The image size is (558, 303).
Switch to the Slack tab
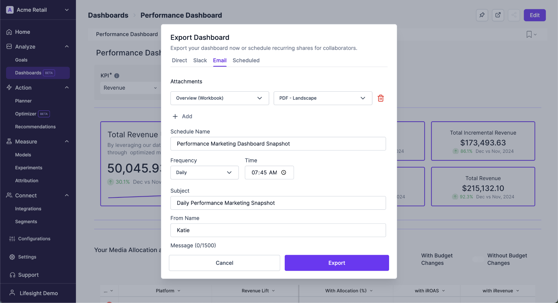pyautogui.click(x=200, y=60)
